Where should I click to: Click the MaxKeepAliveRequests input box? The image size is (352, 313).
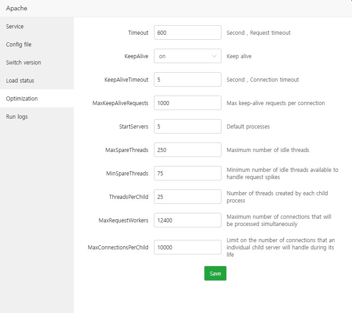187,103
